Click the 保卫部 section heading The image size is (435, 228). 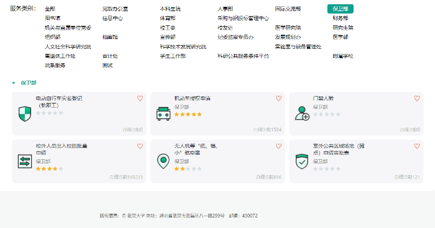click(29, 83)
